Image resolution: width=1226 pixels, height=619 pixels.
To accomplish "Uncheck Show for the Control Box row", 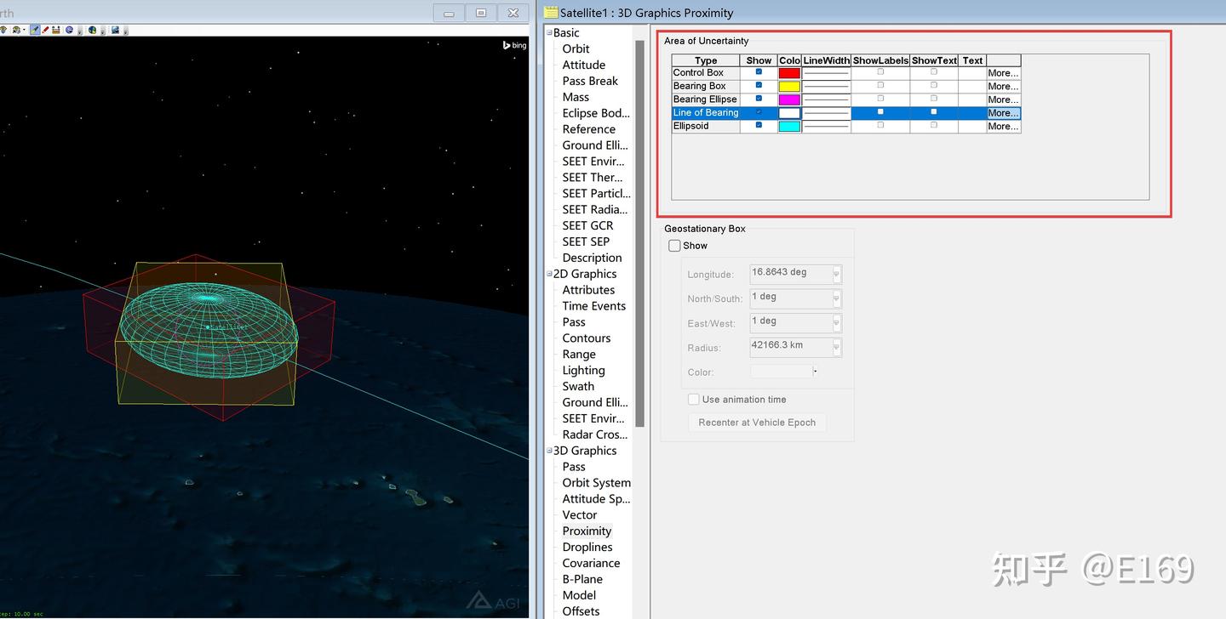I will pos(759,72).
